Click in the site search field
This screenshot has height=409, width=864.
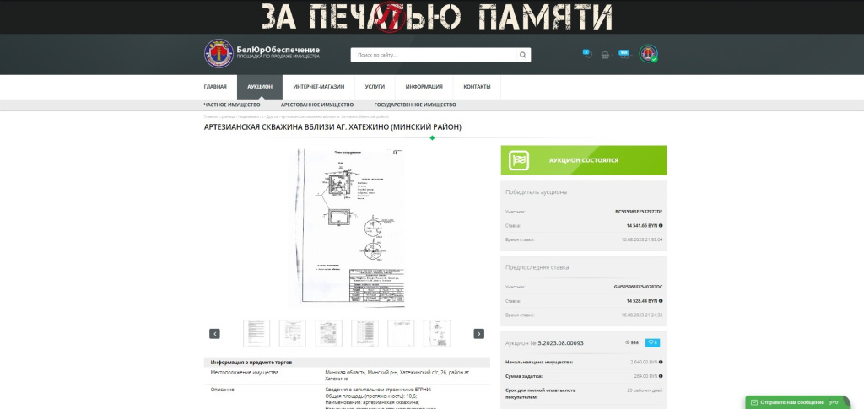(432, 55)
